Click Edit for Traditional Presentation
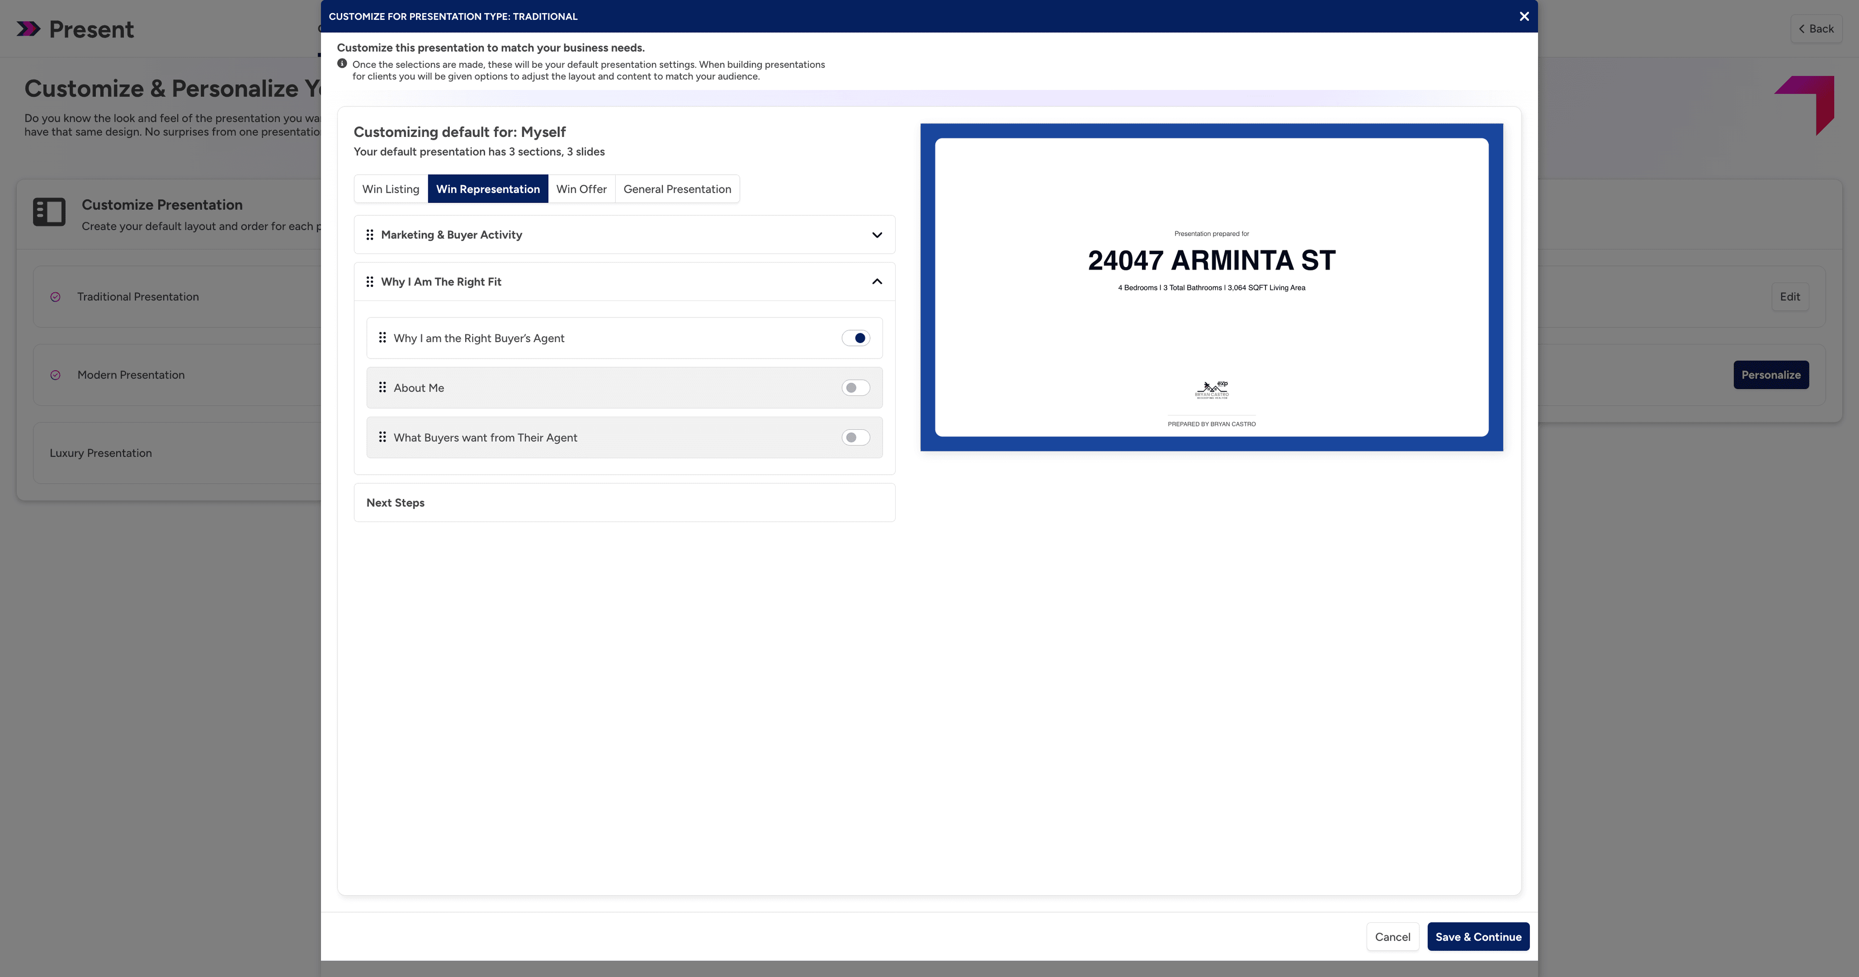The width and height of the screenshot is (1859, 977). 1790,297
